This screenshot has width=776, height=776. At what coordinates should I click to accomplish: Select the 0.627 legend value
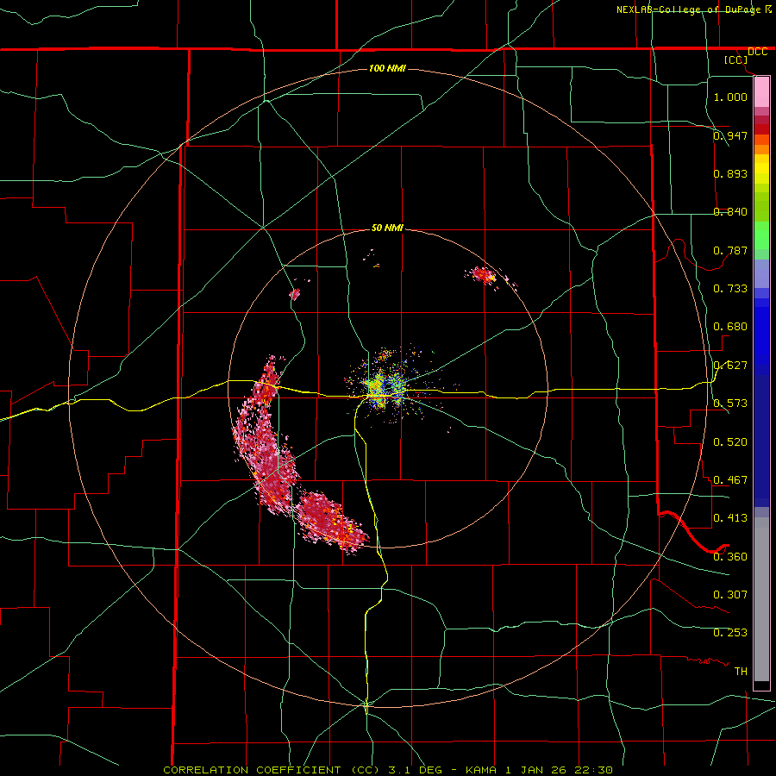coord(730,366)
